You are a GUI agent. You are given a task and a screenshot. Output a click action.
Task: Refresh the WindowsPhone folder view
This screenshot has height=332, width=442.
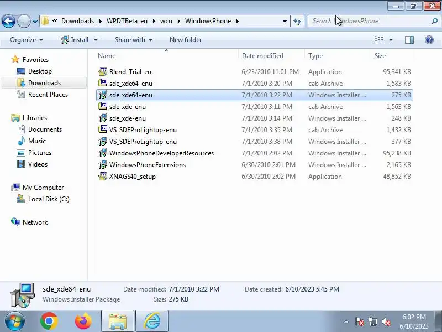[297, 21]
